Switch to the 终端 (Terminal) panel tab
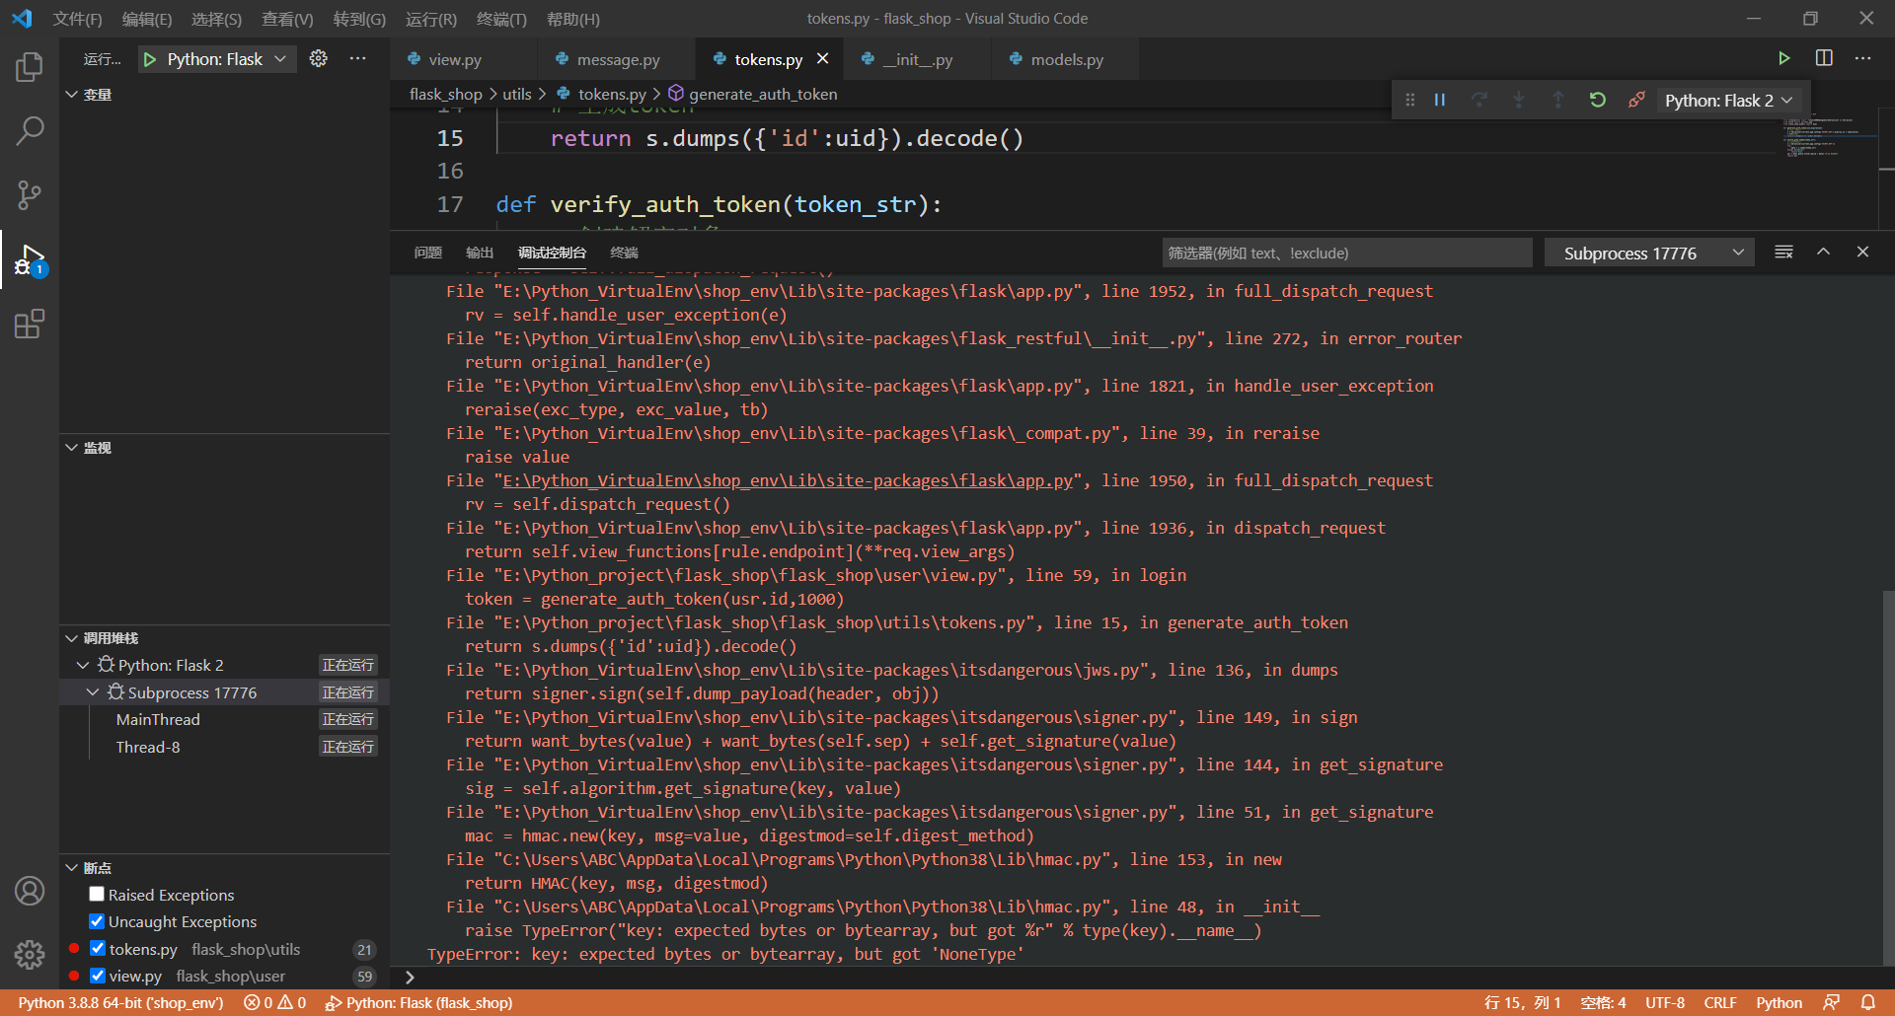Screen dimensions: 1895x1016 coord(624,253)
